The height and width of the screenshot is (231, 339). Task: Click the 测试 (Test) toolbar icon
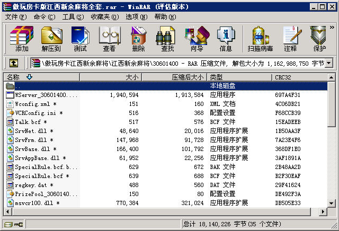coord(80,39)
